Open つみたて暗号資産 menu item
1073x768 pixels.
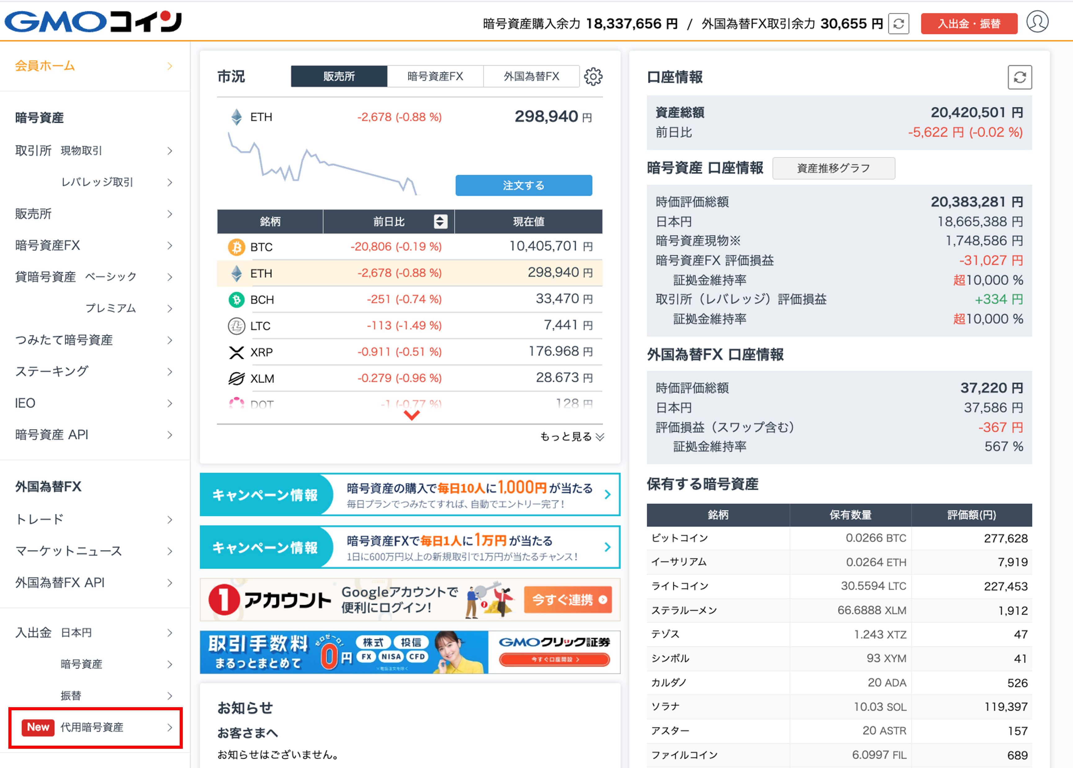(95, 340)
